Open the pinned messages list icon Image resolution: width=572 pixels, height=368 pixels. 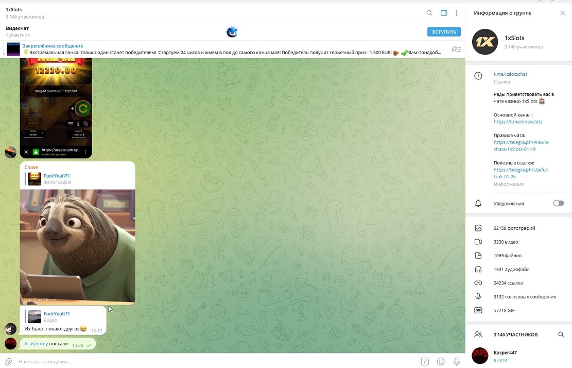tap(456, 49)
